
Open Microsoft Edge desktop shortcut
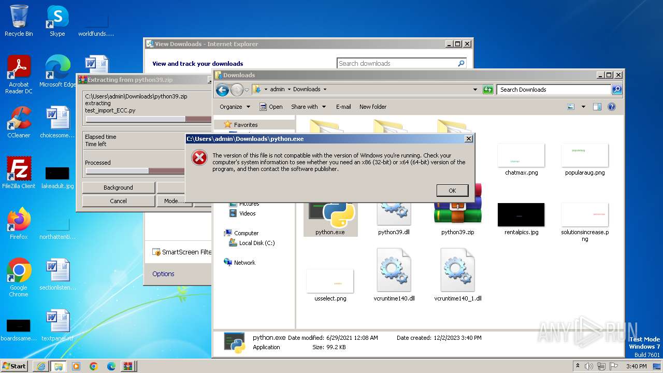pos(57,71)
